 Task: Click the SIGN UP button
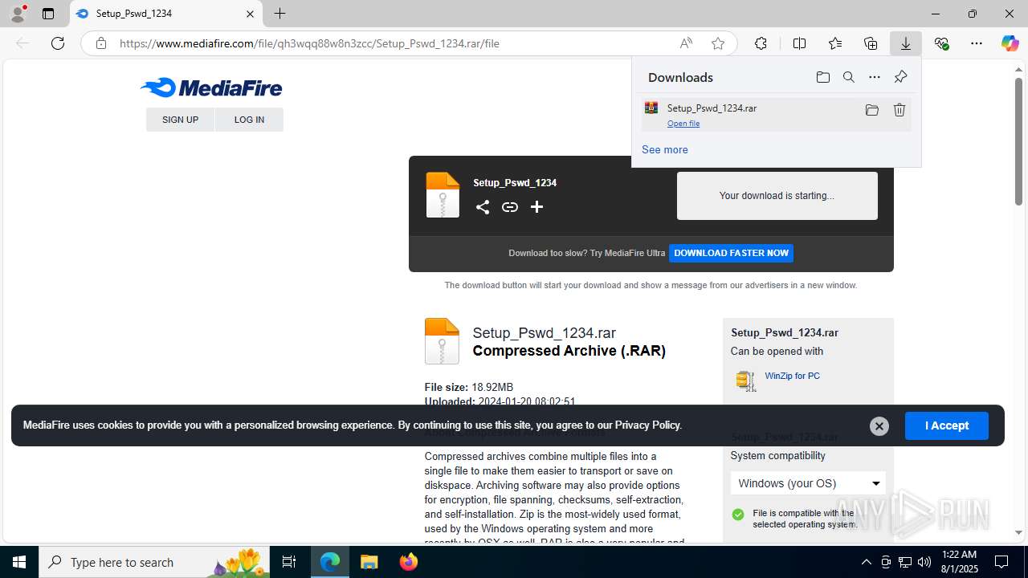pyautogui.click(x=180, y=120)
